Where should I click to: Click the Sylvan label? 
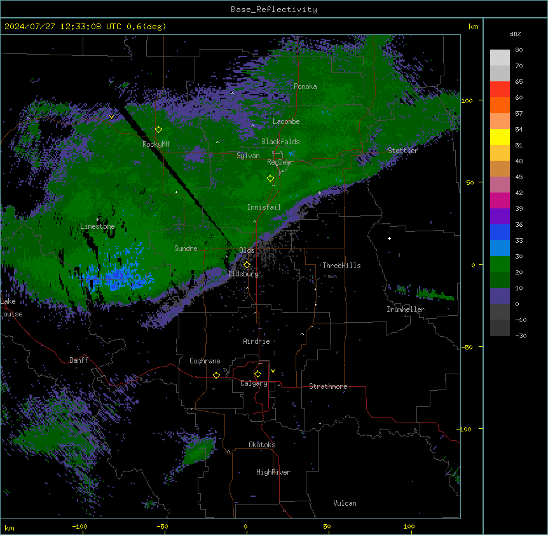tap(248, 156)
